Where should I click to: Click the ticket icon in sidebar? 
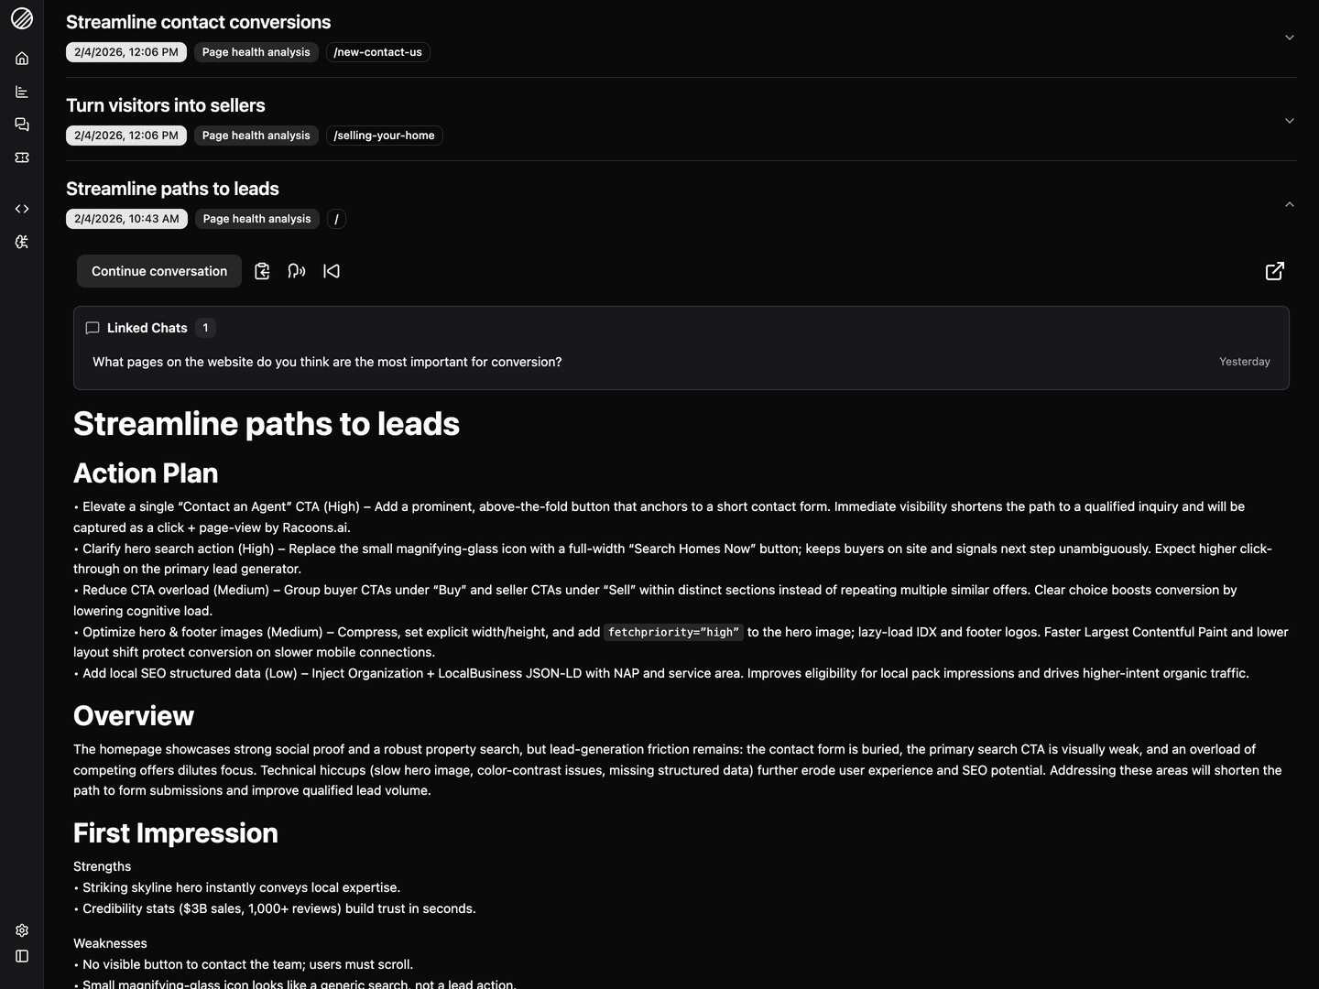tap(22, 158)
